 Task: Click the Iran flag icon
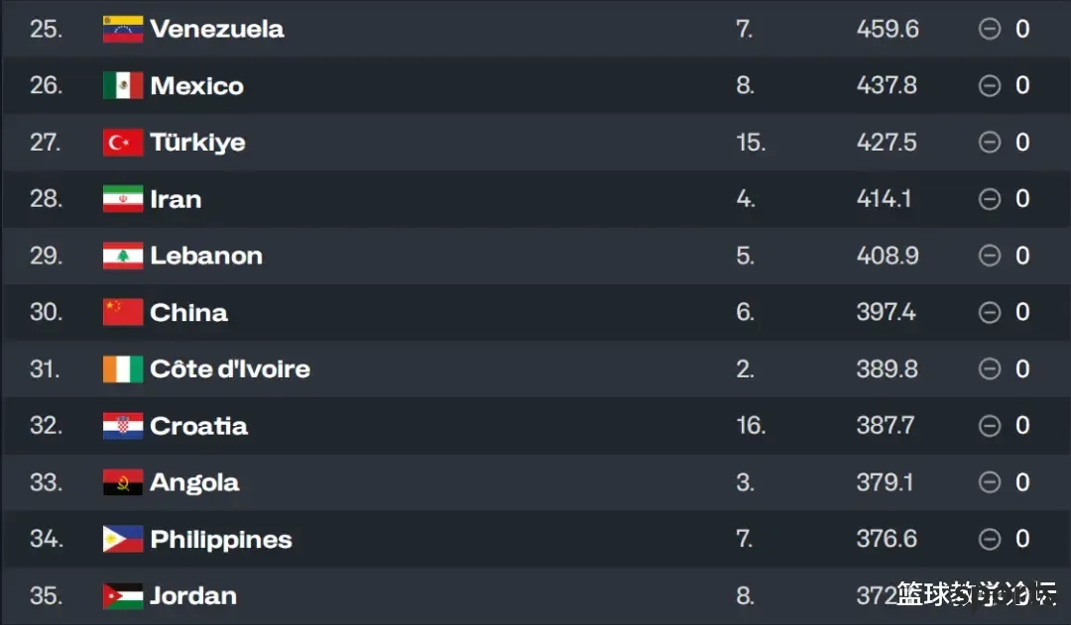click(x=123, y=198)
